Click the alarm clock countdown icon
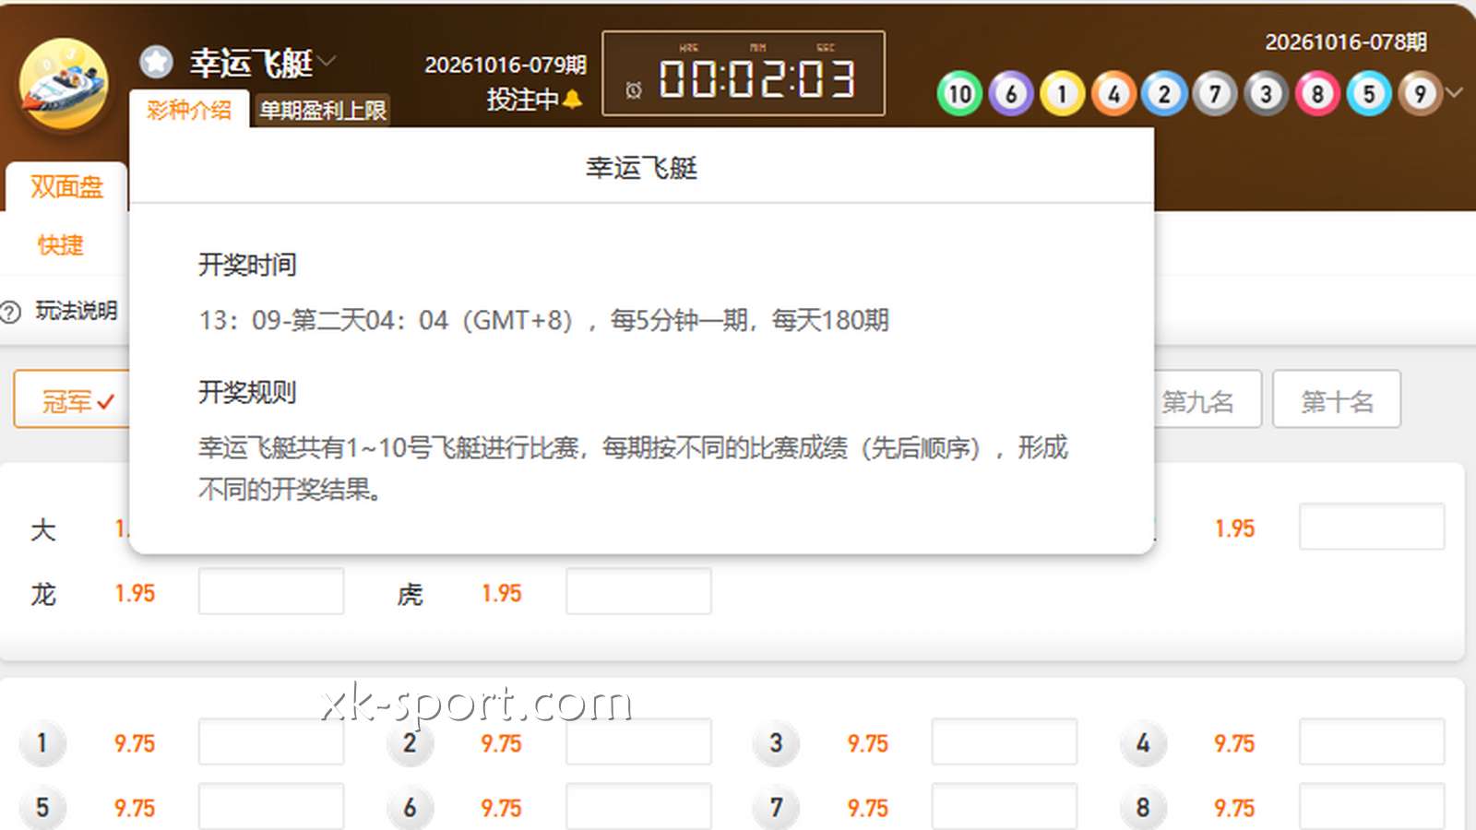Viewport: 1476px width, 830px height. (x=634, y=89)
